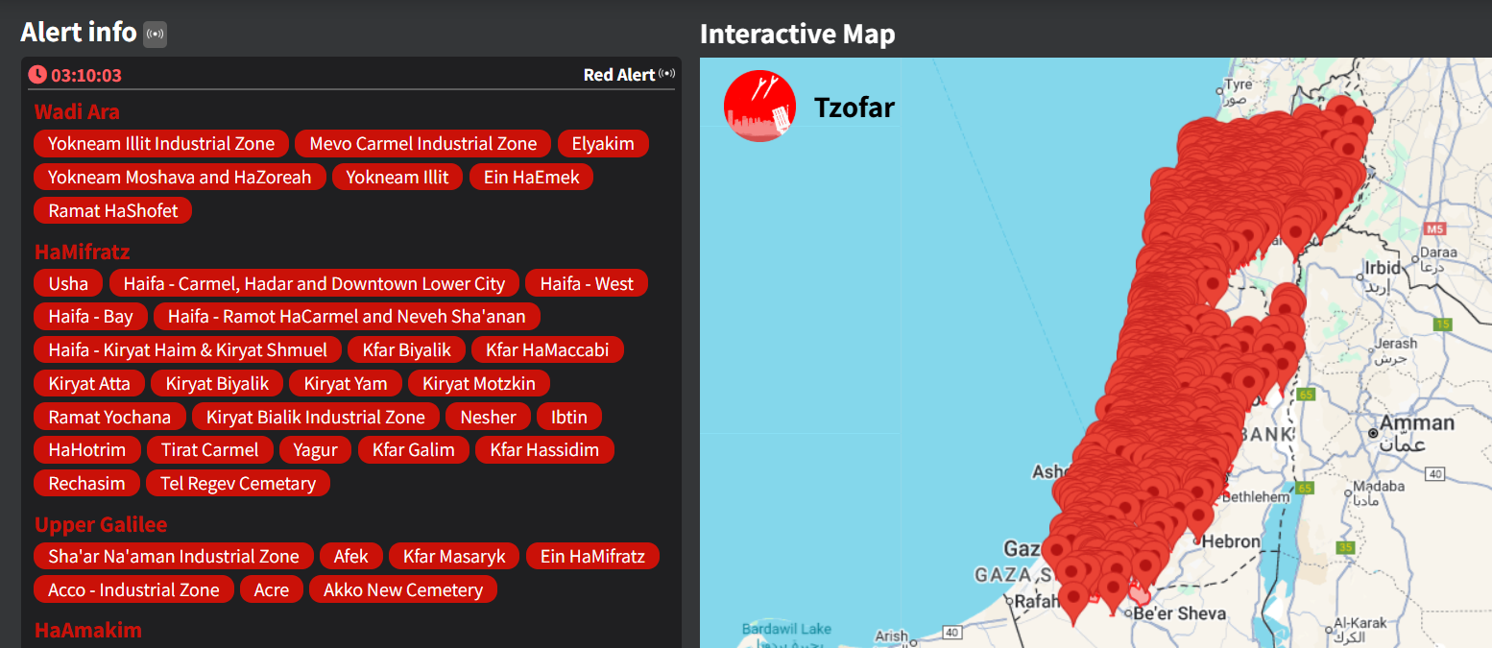Select the Yagur tag

(x=316, y=449)
